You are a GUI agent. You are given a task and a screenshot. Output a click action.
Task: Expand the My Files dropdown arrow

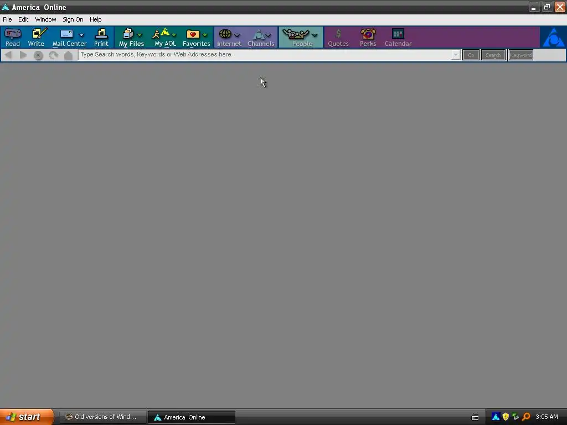140,35
